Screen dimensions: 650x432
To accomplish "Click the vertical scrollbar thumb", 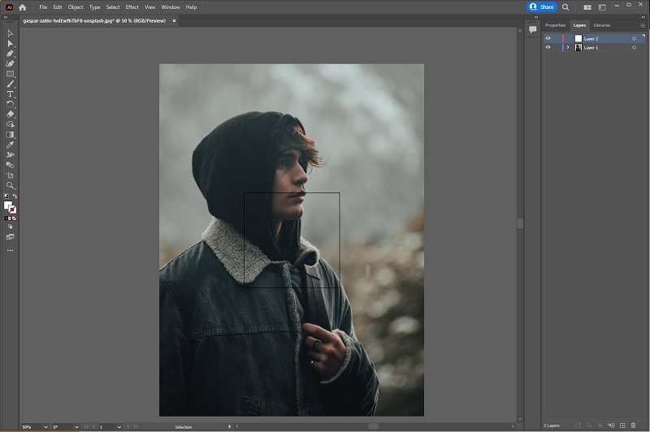I will [x=520, y=223].
